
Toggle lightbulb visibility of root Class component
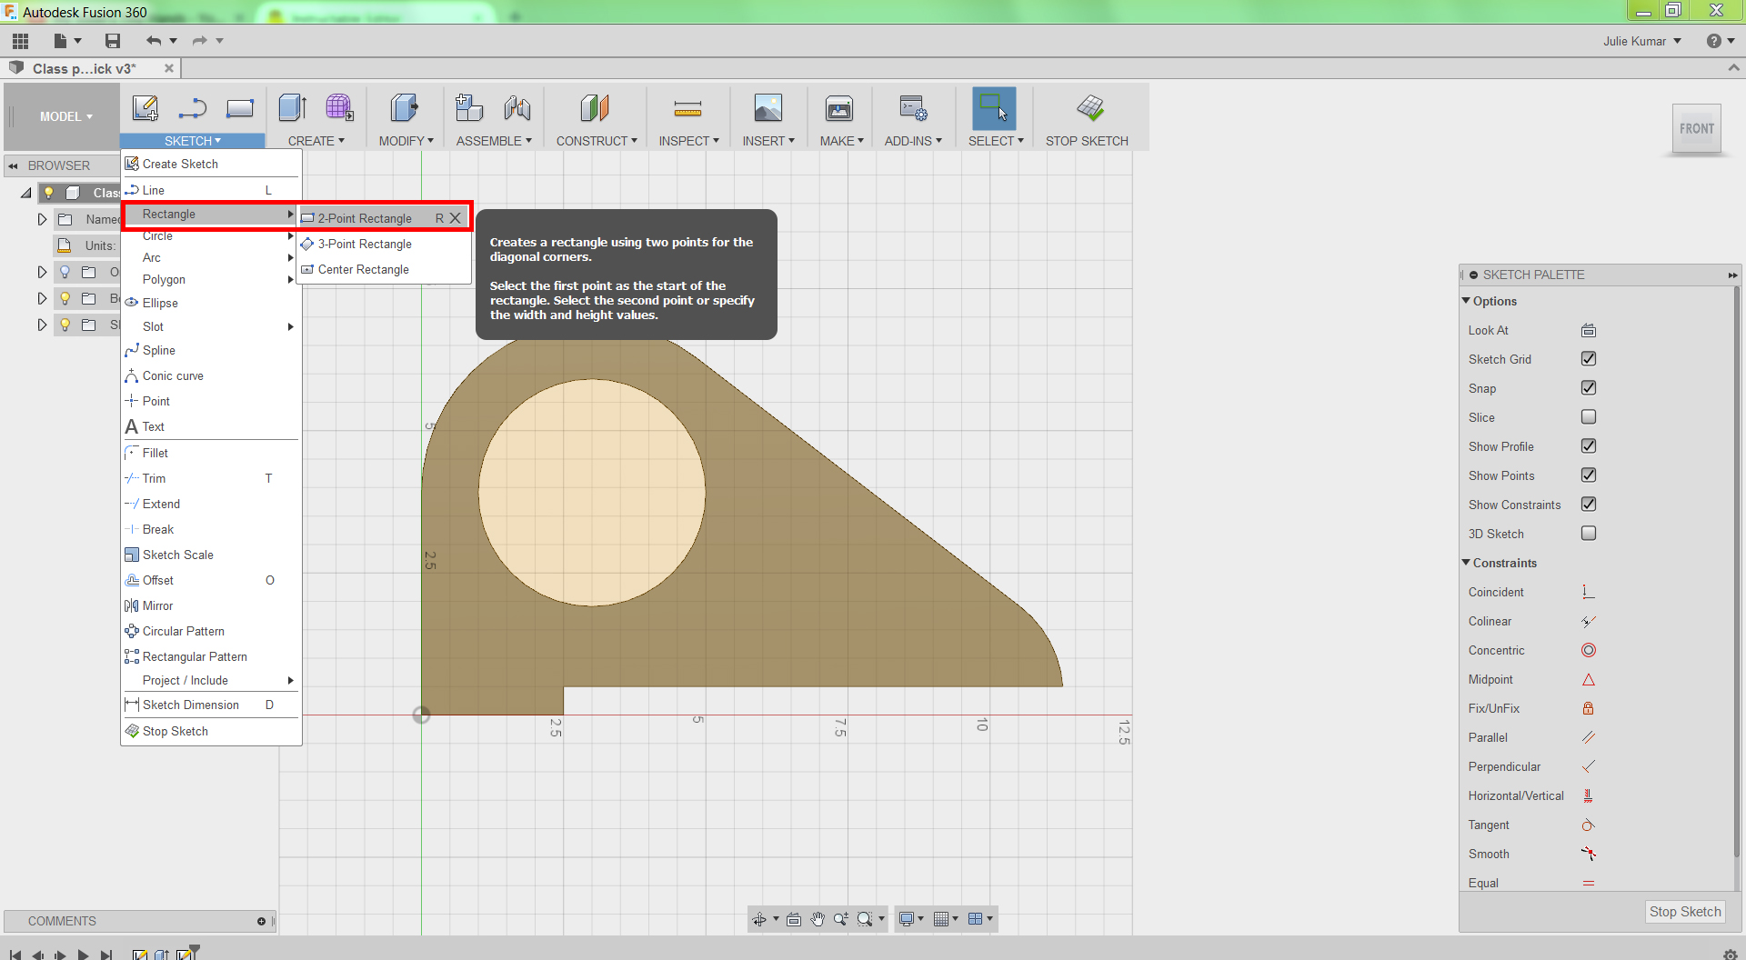(x=49, y=193)
